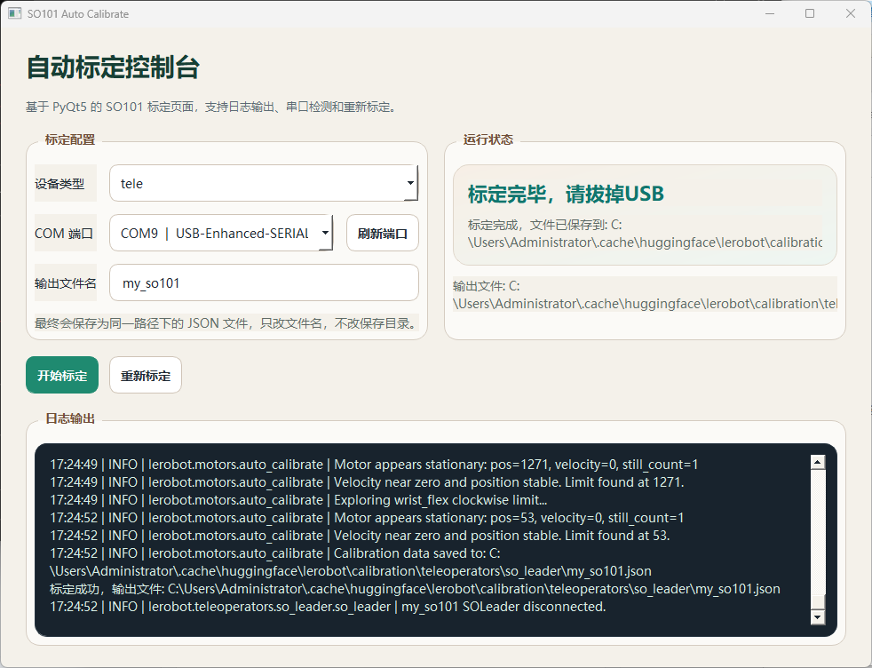Click log line 'pos=1271, velocity=0, still_count=1'
872x668 pixels.
[x=374, y=465]
